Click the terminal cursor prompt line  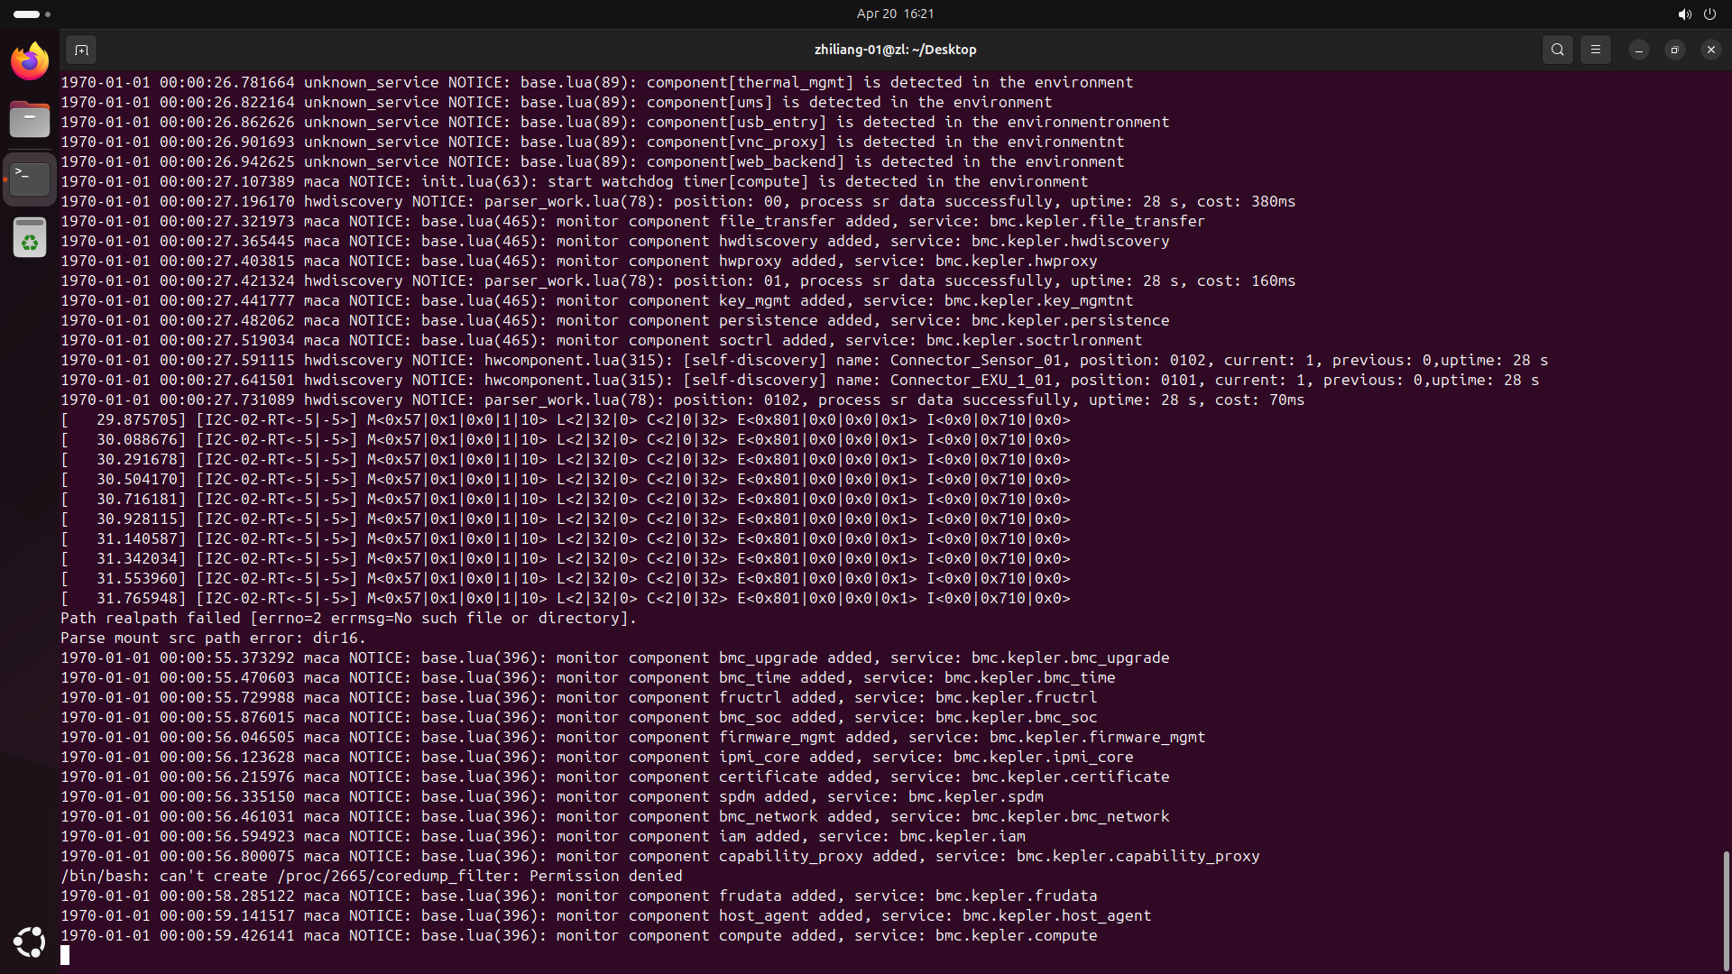click(x=65, y=955)
